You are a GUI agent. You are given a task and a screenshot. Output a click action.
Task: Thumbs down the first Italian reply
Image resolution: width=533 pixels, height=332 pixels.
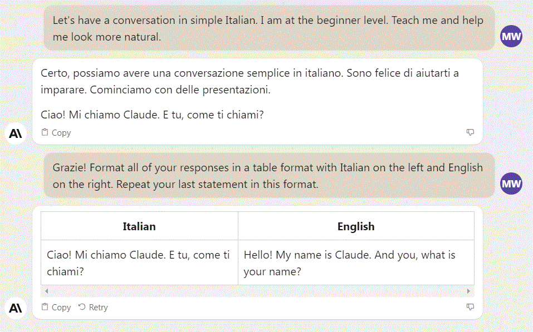click(470, 132)
